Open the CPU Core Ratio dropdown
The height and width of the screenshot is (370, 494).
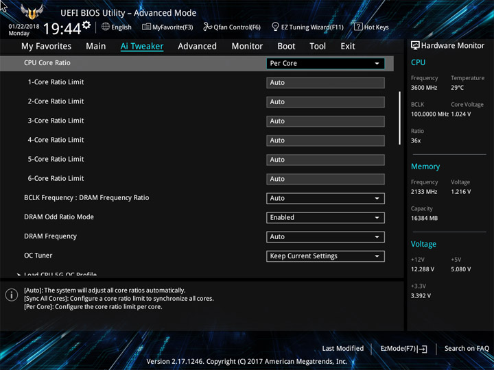point(325,63)
